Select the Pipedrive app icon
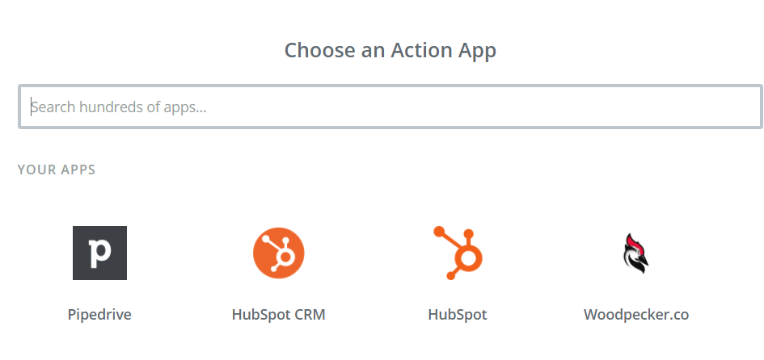Screen dimensions: 764x360 click(x=100, y=253)
